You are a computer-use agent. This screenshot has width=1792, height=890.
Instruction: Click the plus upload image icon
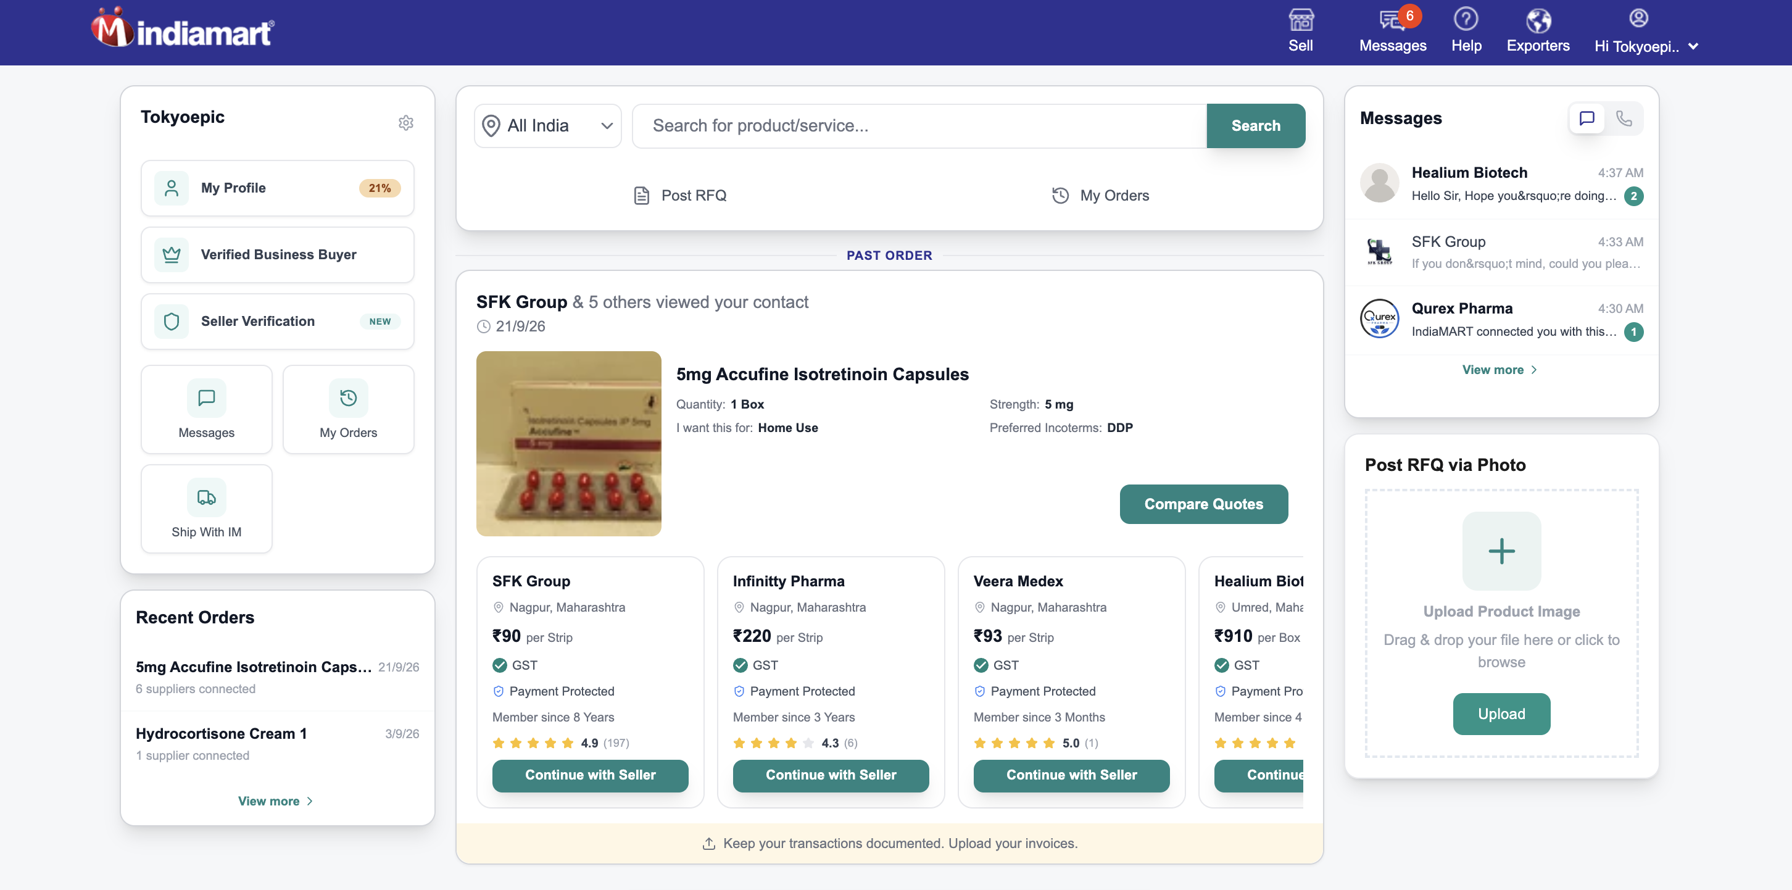click(x=1501, y=551)
